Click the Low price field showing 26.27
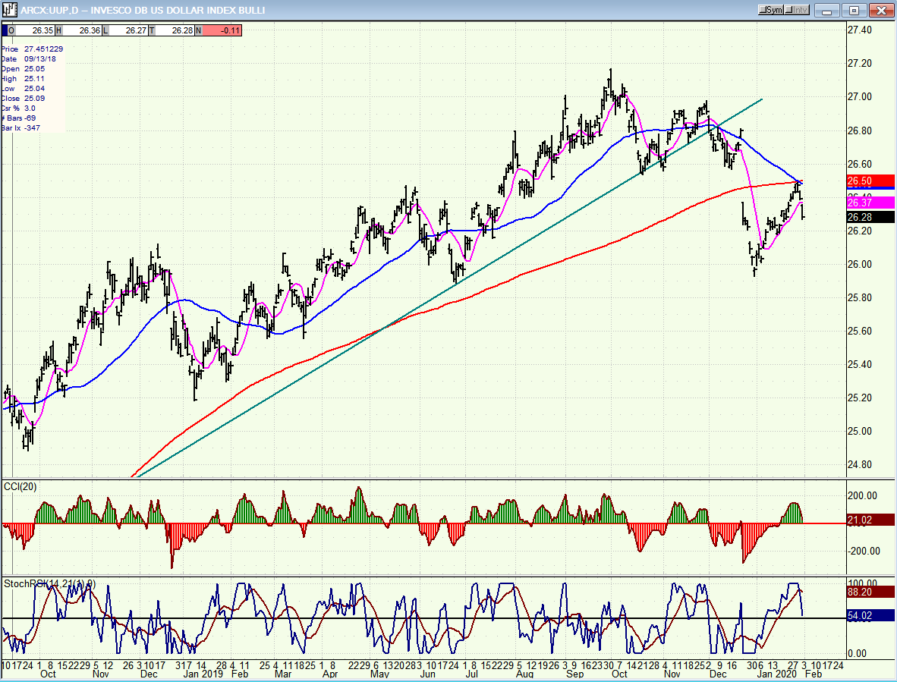The image size is (897, 682). [x=124, y=31]
